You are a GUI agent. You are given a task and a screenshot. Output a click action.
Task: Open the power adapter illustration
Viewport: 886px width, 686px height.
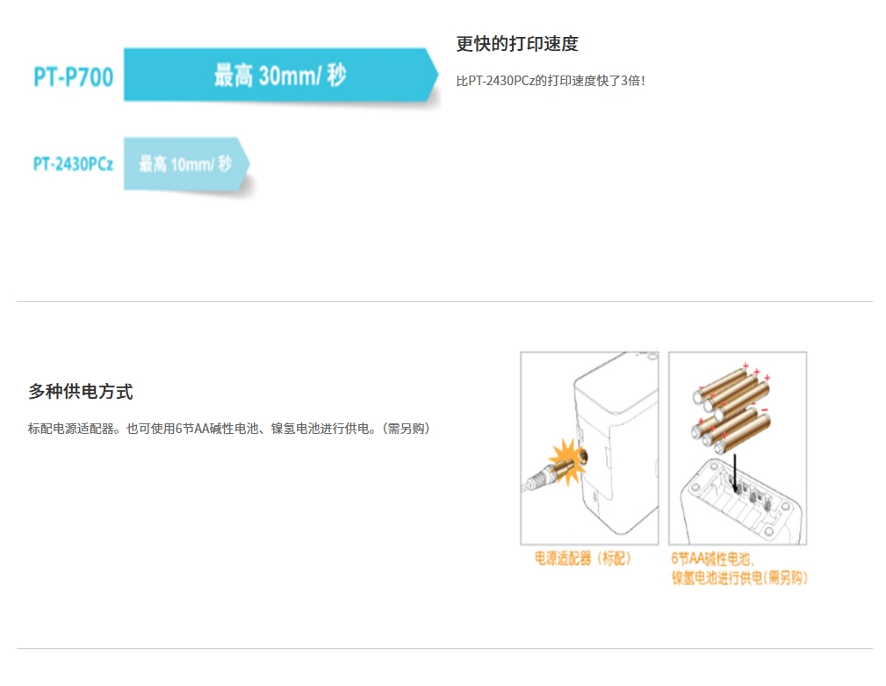(589, 448)
